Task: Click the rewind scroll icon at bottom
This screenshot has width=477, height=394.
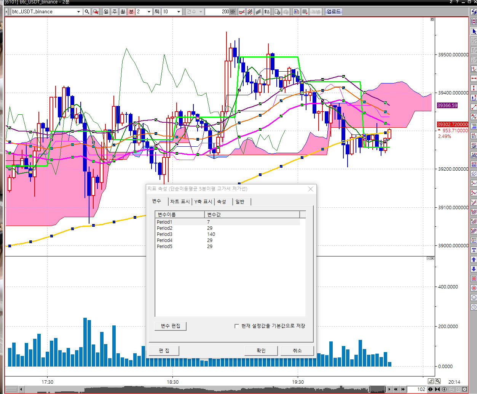Action: [x=396, y=389]
